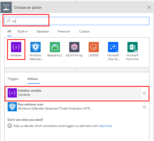Click into the action search field

coord(77,21)
